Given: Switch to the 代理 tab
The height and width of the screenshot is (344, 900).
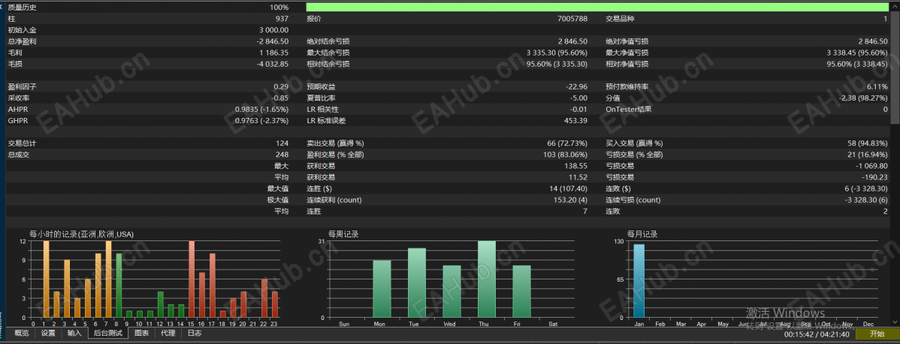Looking at the screenshot, I should point(168,333).
